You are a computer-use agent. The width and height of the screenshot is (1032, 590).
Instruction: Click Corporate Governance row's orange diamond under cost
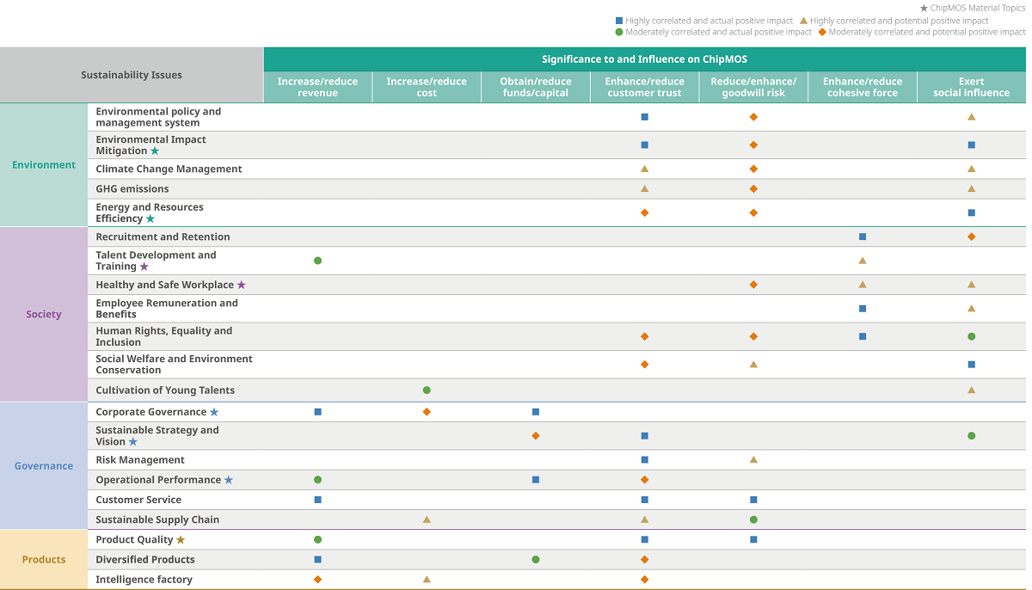click(x=427, y=412)
